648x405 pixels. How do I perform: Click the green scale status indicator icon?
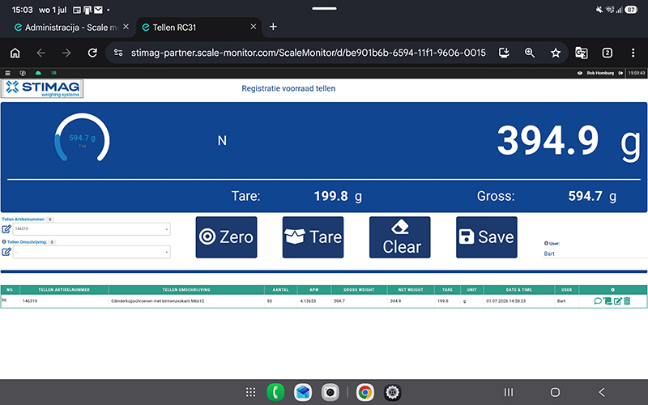[x=53, y=73]
